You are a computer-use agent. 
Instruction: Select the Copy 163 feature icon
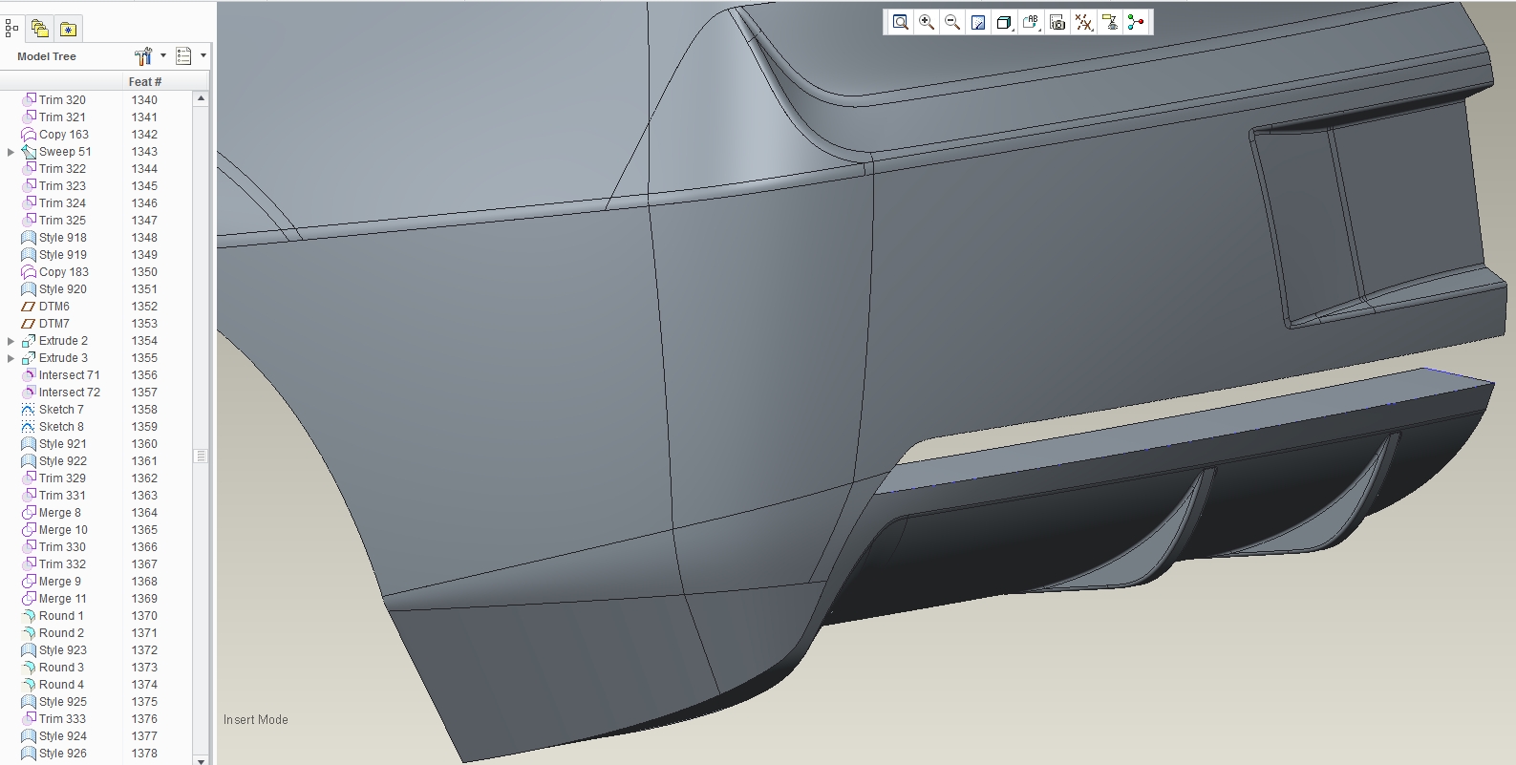(x=29, y=135)
